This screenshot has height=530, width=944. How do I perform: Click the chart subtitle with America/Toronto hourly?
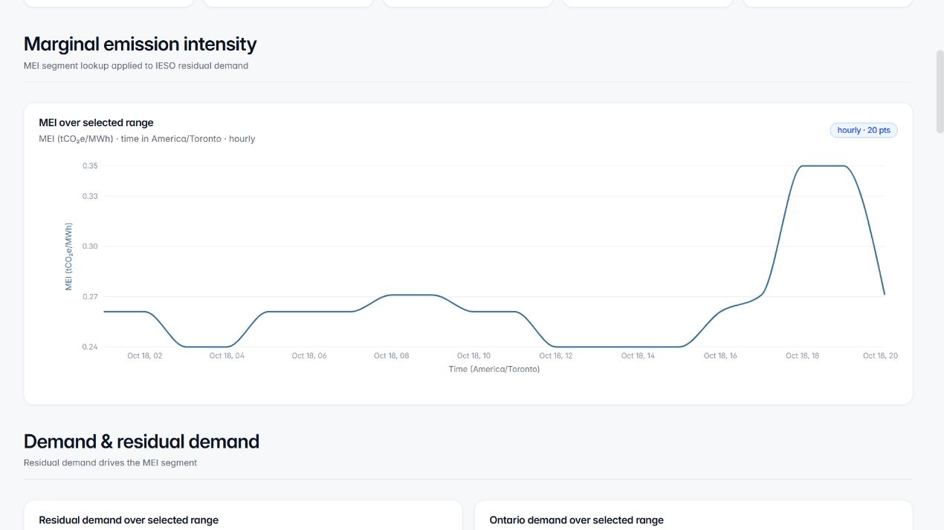tap(147, 139)
